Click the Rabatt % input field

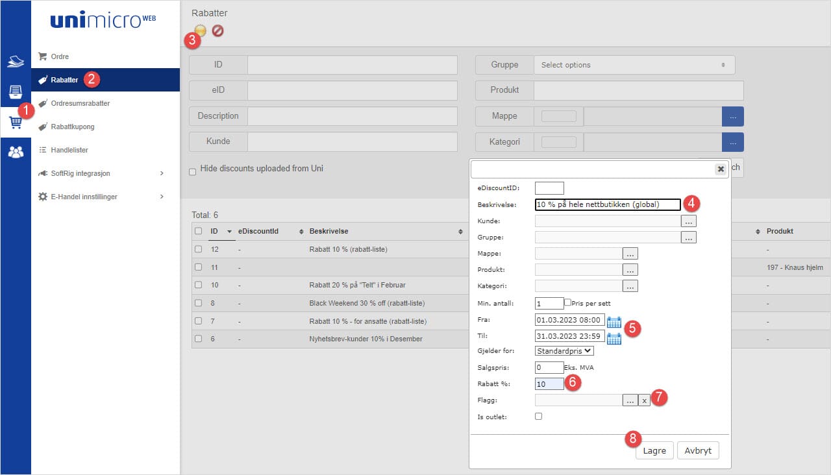click(549, 384)
